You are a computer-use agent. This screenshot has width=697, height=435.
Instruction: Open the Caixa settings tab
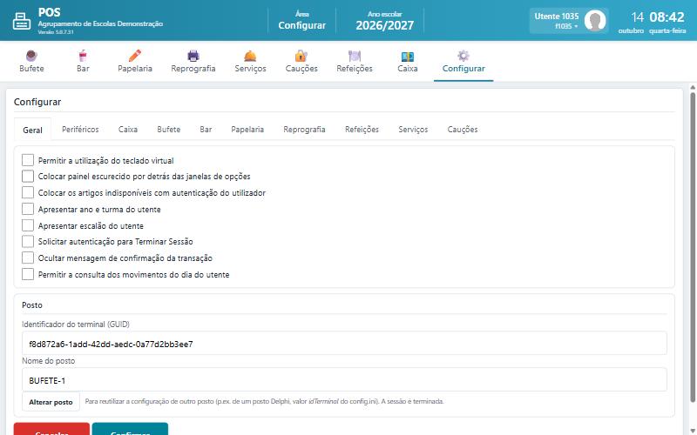click(x=128, y=129)
